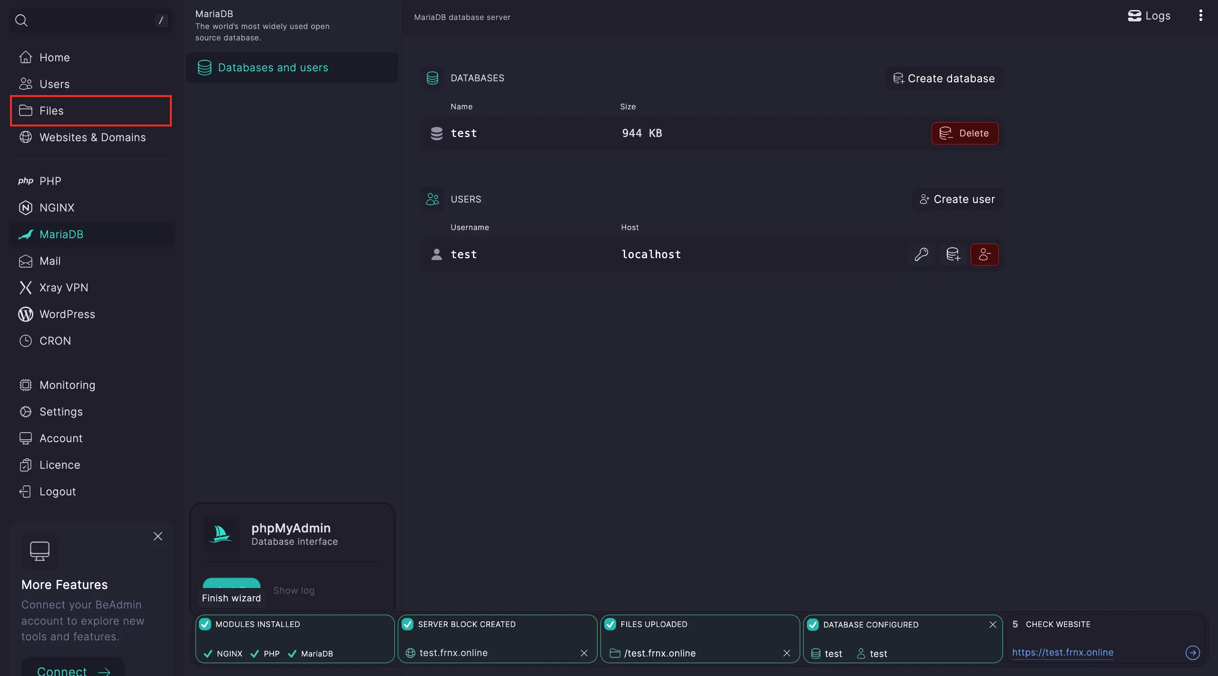Viewport: 1218px width, 676px height.
Task: Remove test.frnx.online from server block step
Action: (x=584, y=653)
